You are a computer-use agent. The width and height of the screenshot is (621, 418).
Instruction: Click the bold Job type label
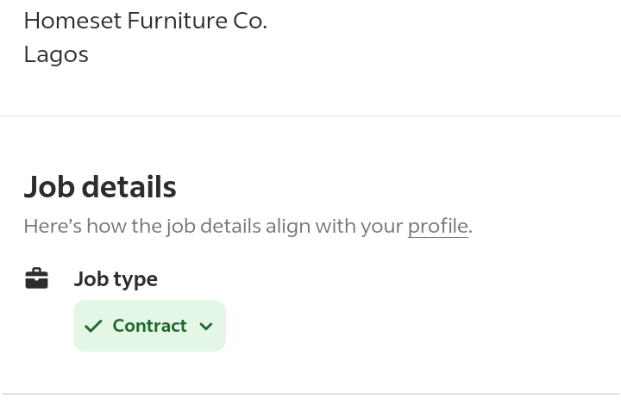coord(116,279)
